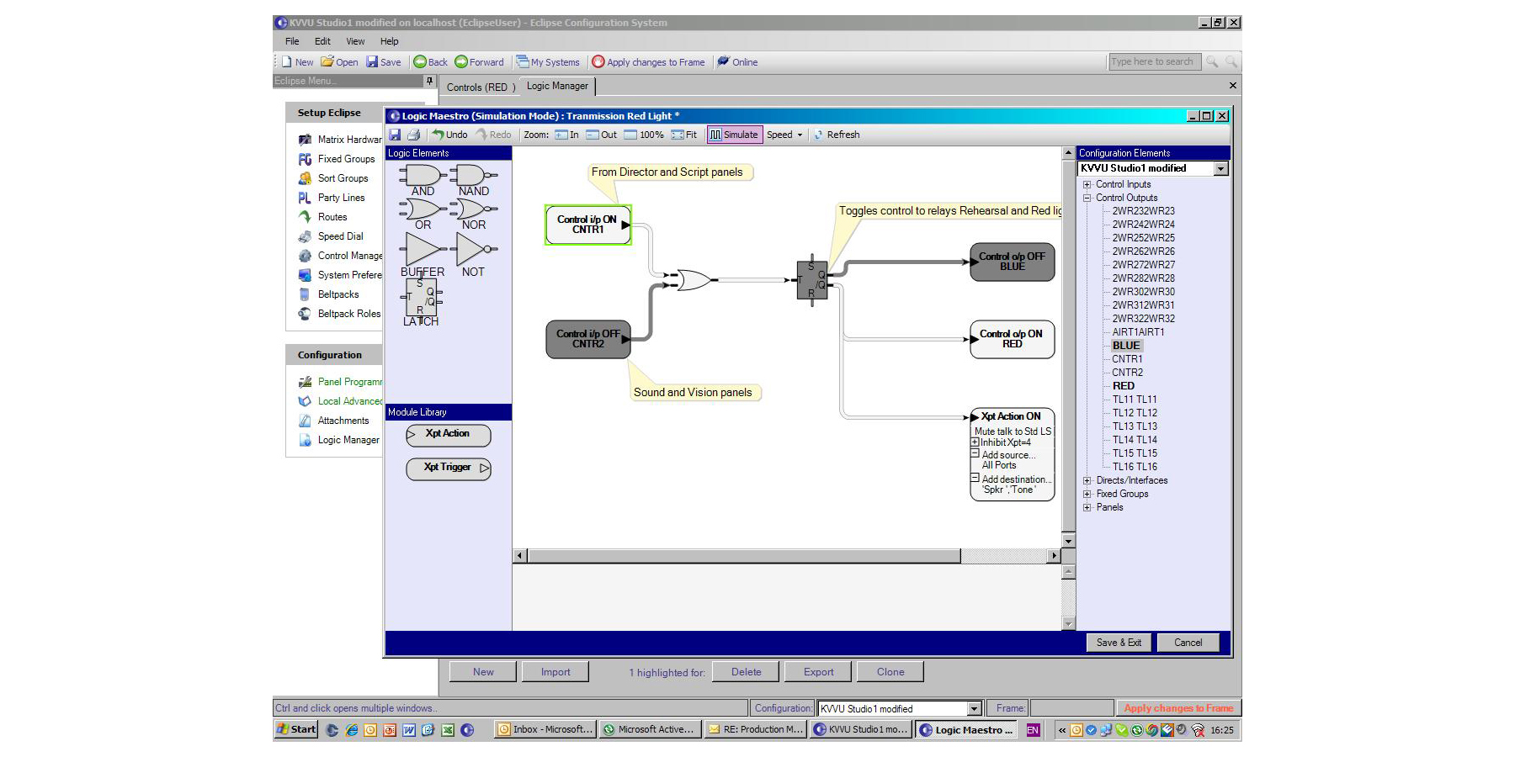1515x757 pixels.
Task: Click the Logic Maestro save disk icon
Action: click(395, 135)
